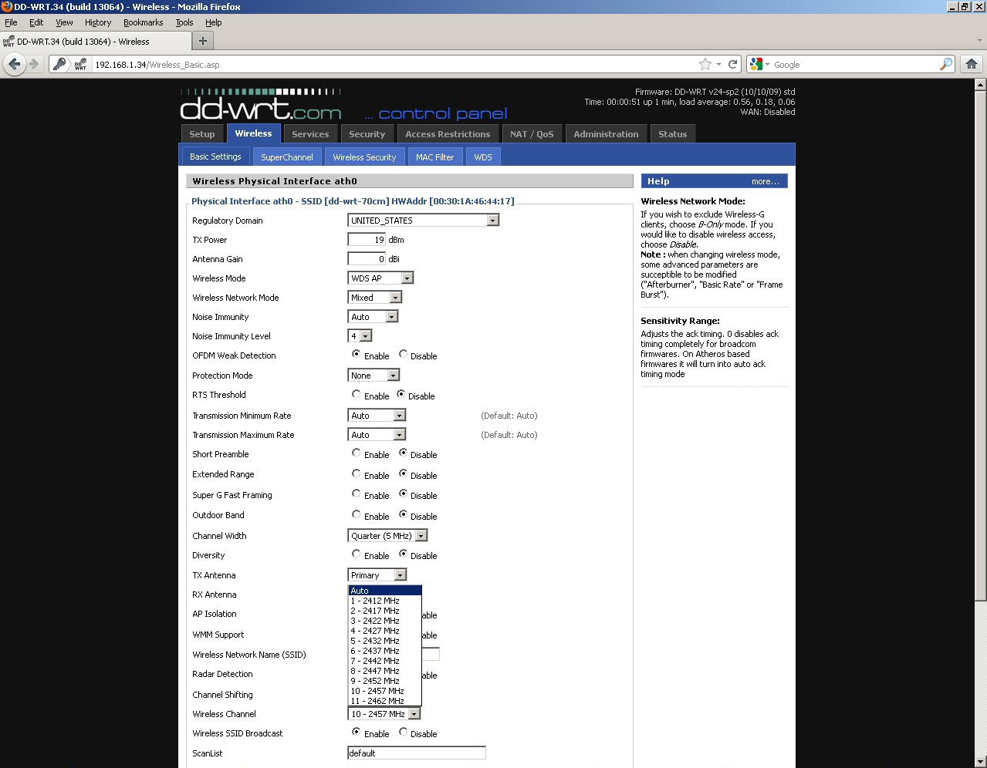Select Disable for Short Preamble

click(x=403, y=453)
